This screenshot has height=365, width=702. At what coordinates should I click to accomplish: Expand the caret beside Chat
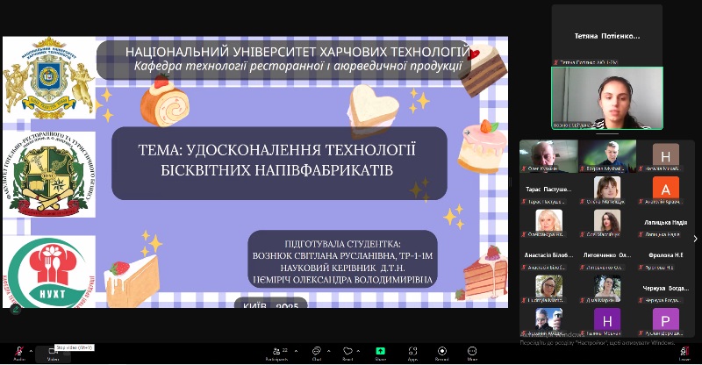[x=328, y=351]
